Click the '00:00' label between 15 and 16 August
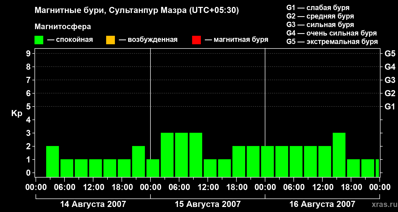 [265, 187]
